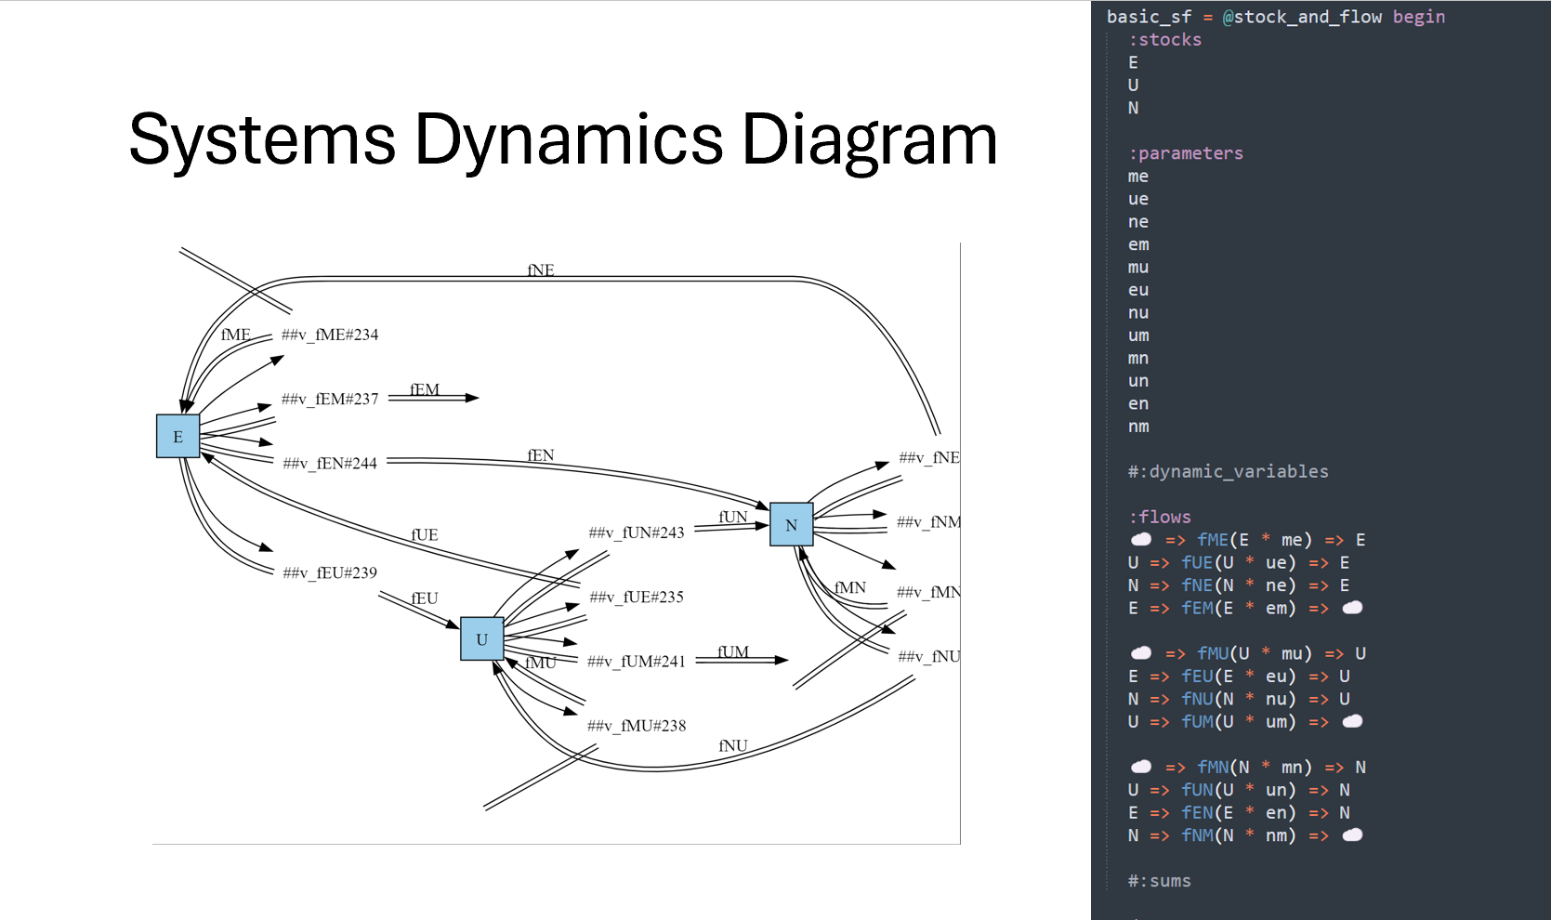The height and width of the screenshot is (920, 1551).
Task: Click the cloud icon after fUM flow
Action: (1352, 721)
